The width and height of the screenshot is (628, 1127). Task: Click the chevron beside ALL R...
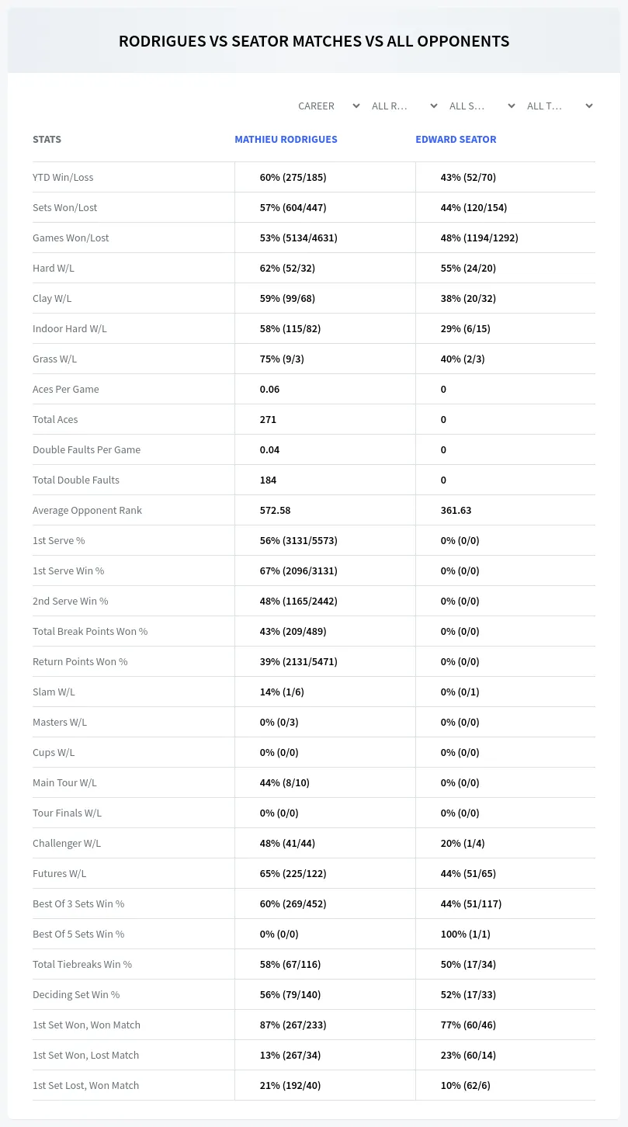tap(433, 106)
